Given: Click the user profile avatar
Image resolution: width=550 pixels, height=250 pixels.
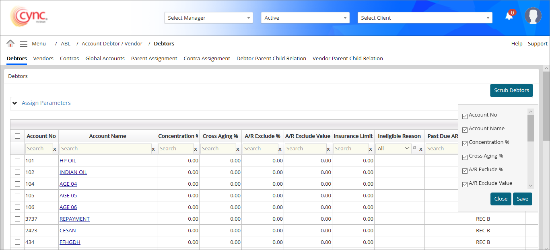Looking at the screenshot, I should pos(533,16).
